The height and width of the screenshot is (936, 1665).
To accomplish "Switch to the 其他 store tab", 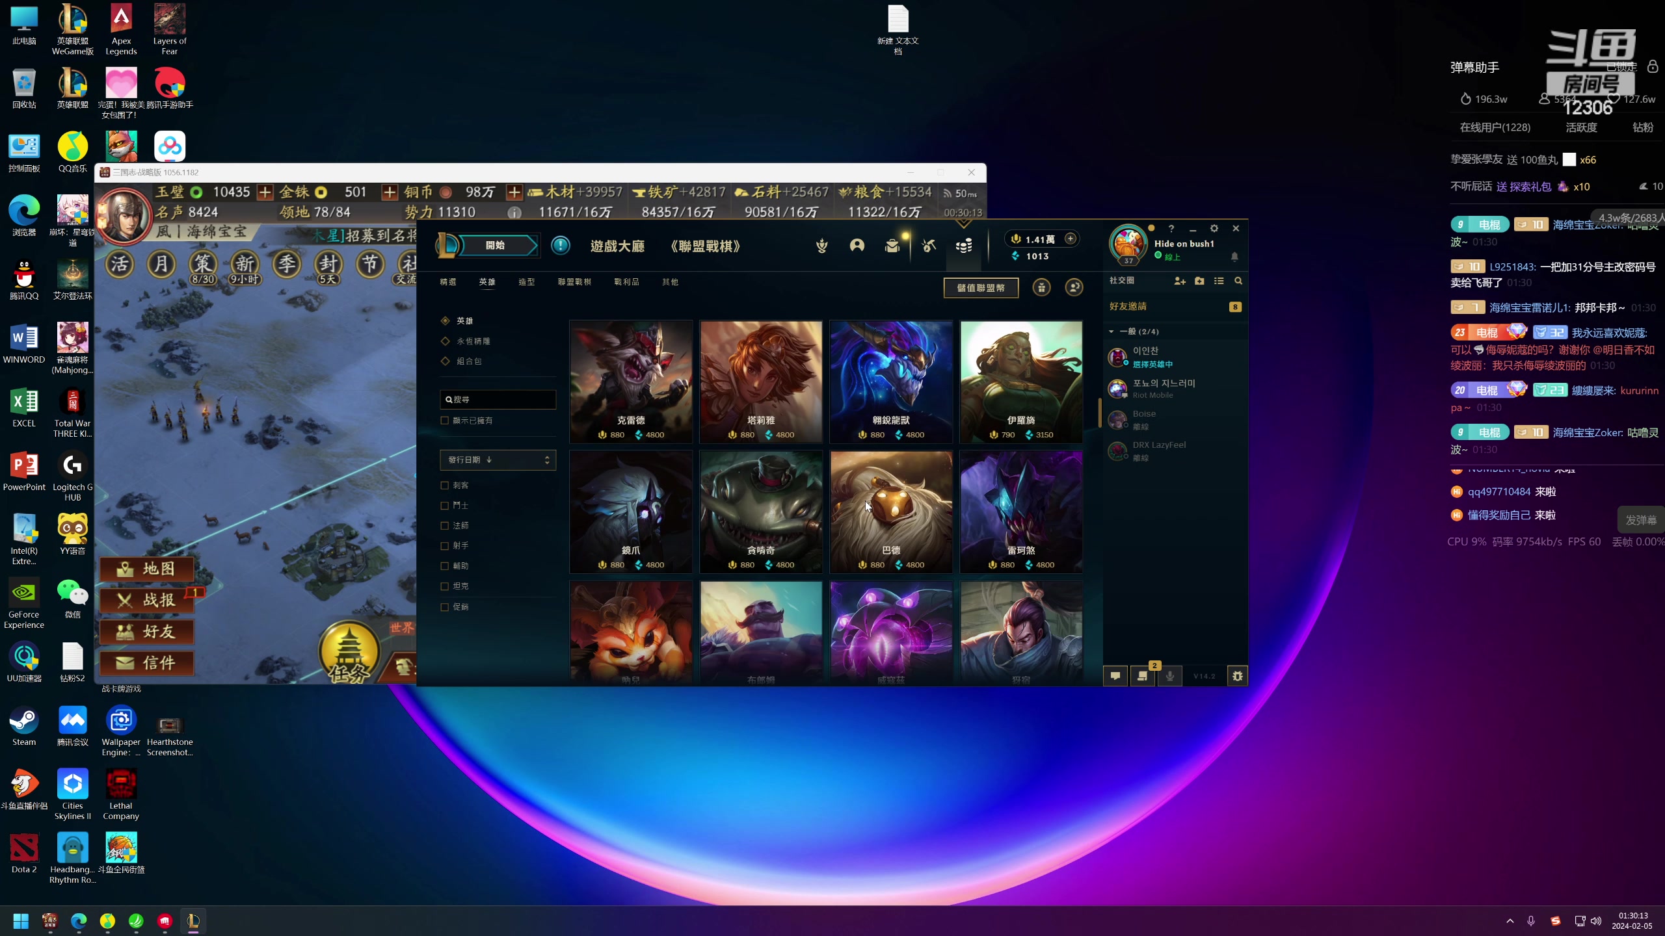I will click(670, 282).
